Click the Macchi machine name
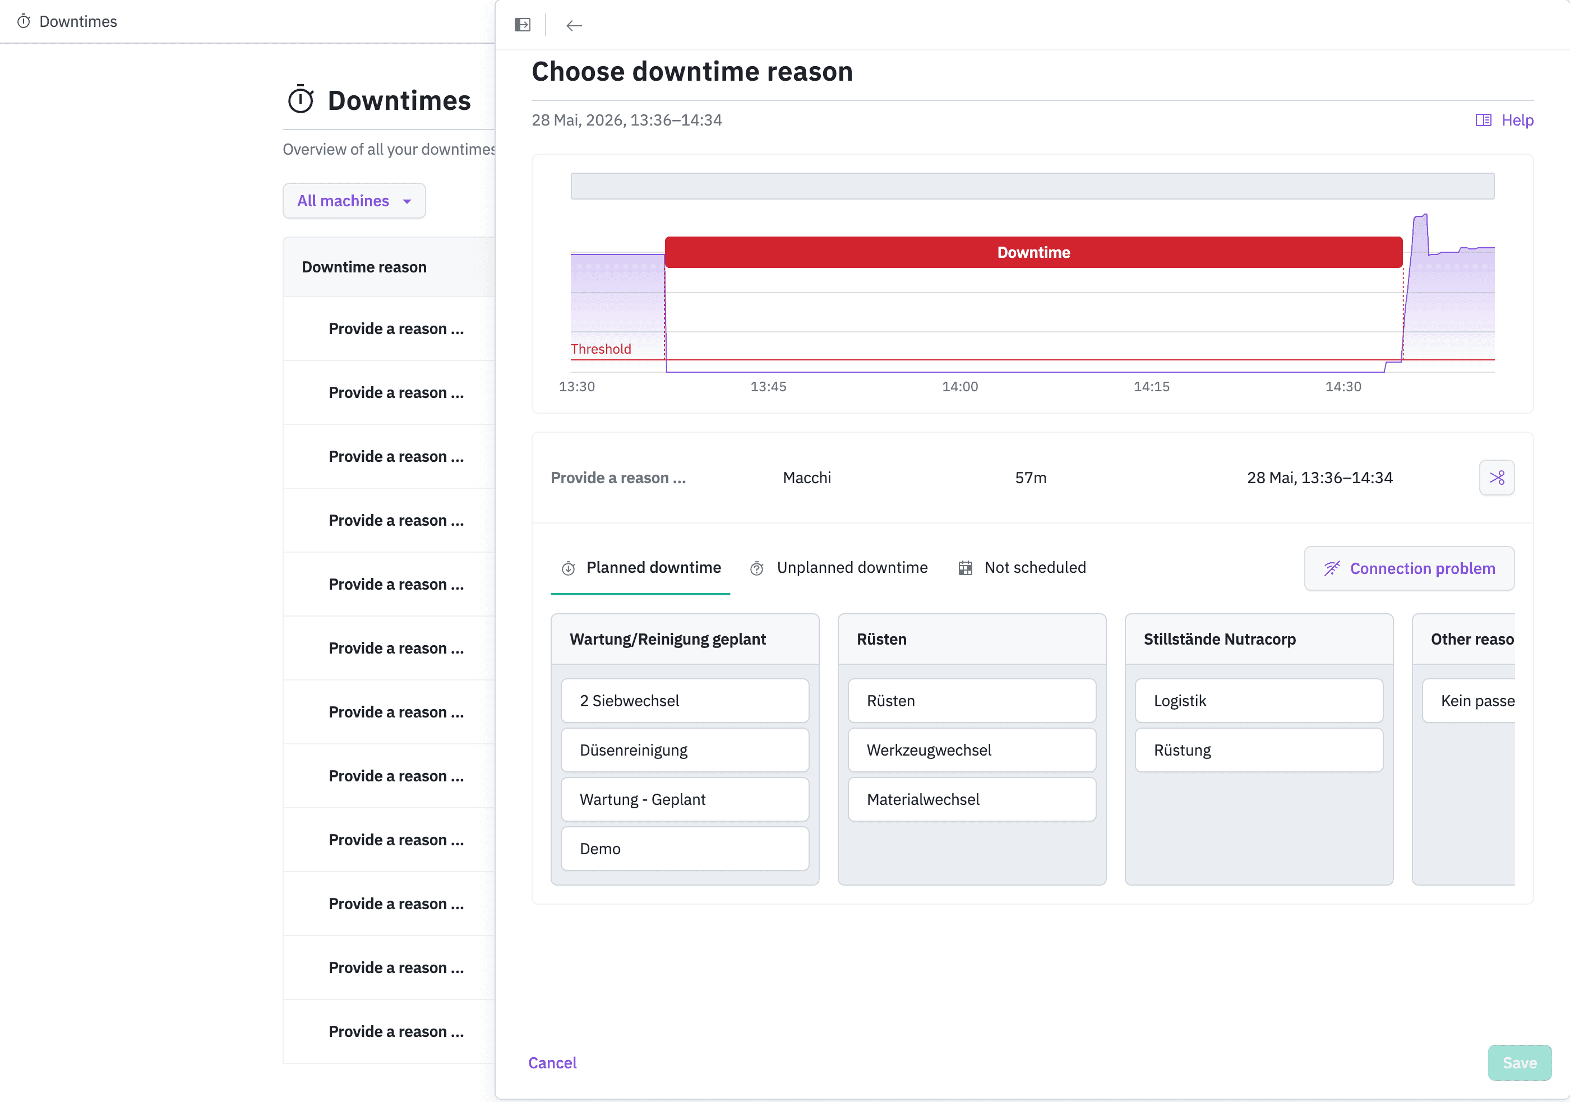The image size is (1570, 1102). (807, 478)
